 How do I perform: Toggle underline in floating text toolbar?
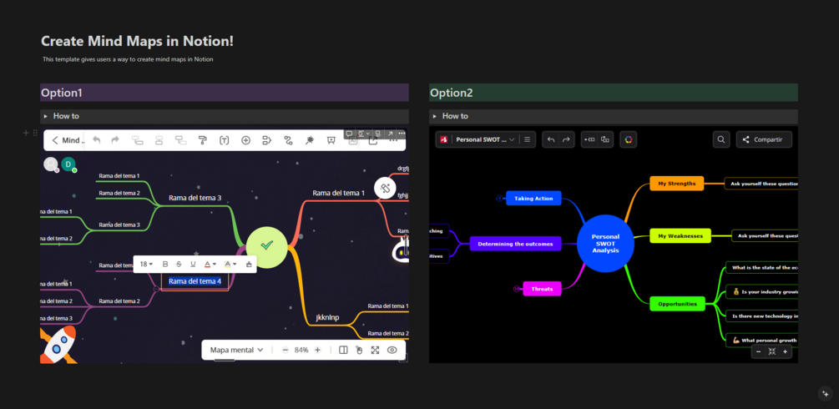[x=193, y=264]
